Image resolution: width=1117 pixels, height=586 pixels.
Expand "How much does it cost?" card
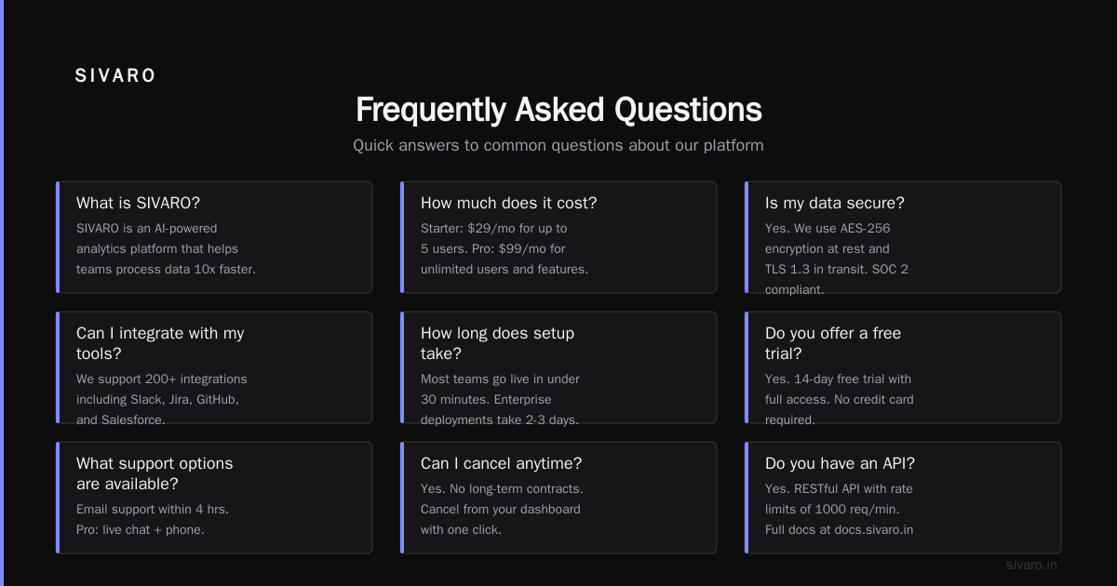(x=558, y=237)
